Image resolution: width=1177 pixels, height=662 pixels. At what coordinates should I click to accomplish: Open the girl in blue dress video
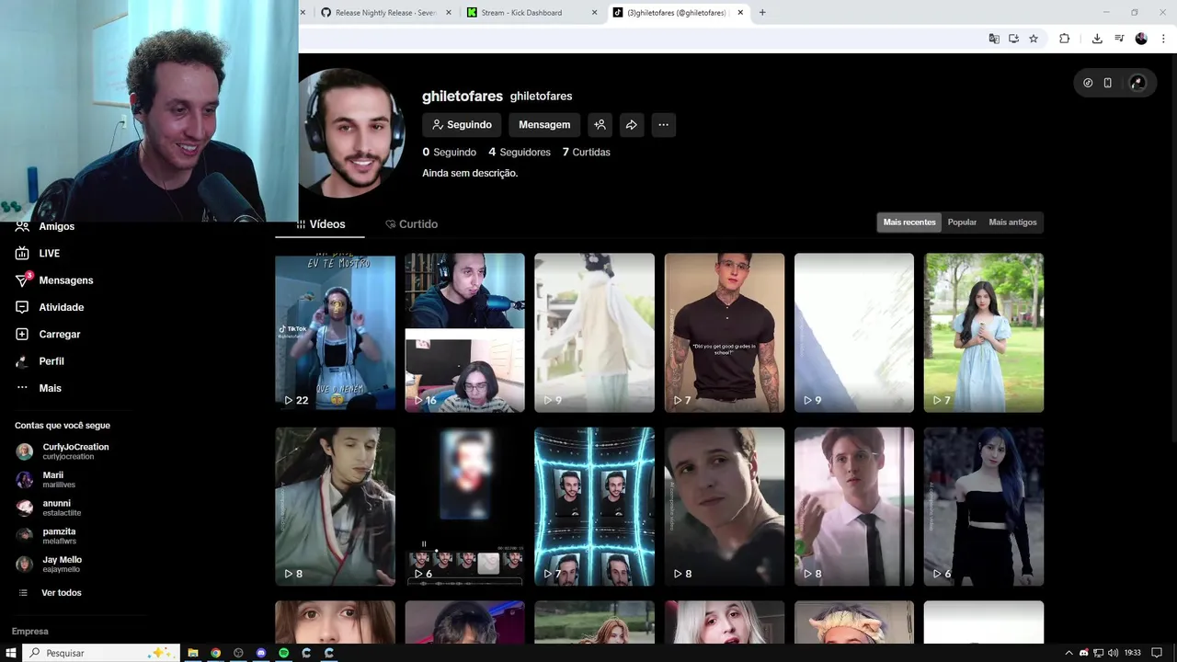click(984, 333)
